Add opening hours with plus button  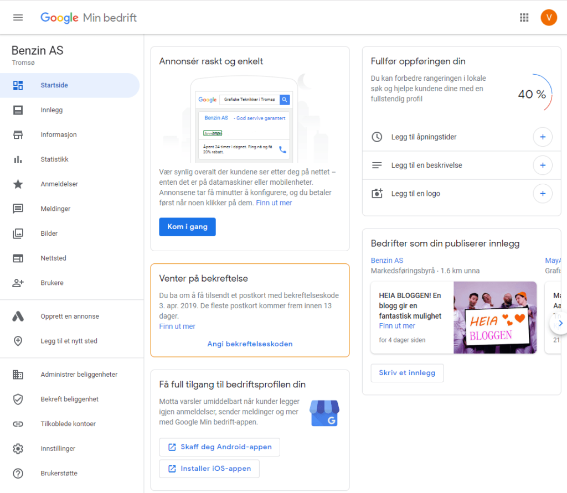[543, 137]
